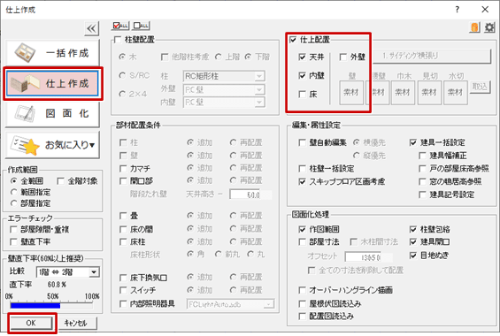Check the 外壁 checkbox
500x336 pixels.
(x=343, y=57)
